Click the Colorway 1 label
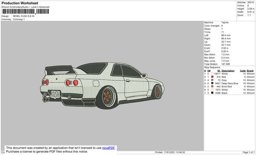The height and width of the screenshot is (155, 256). pyautogui.click(x=19, y=20)
